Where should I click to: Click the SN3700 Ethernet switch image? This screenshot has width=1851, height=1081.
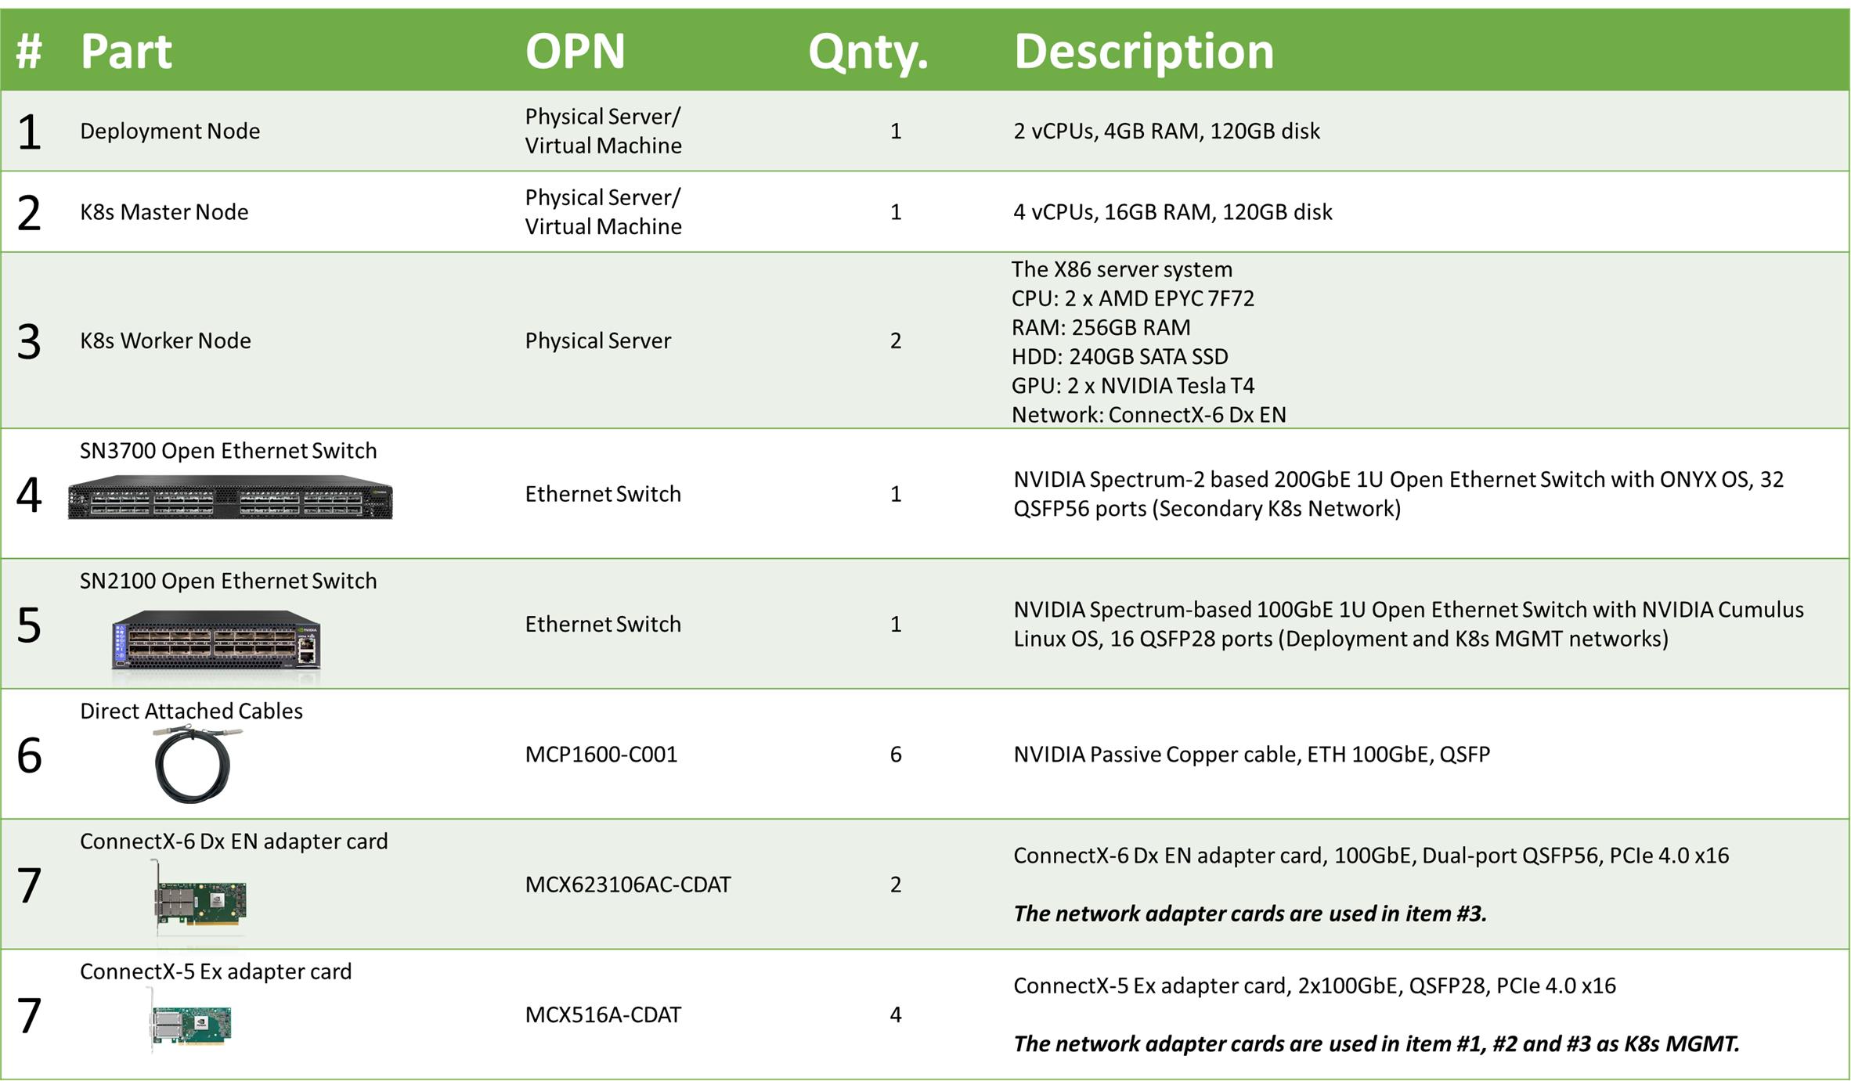point(230,497)
